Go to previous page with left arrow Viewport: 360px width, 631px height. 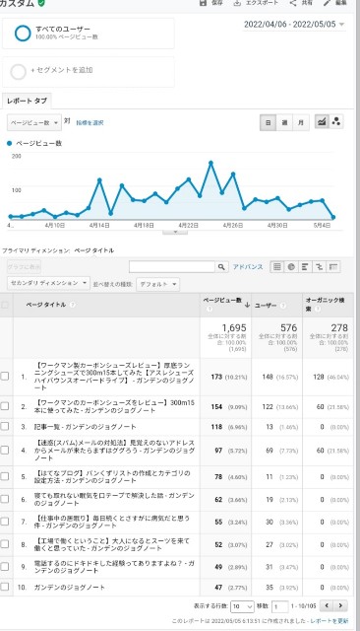pos(328,605)
